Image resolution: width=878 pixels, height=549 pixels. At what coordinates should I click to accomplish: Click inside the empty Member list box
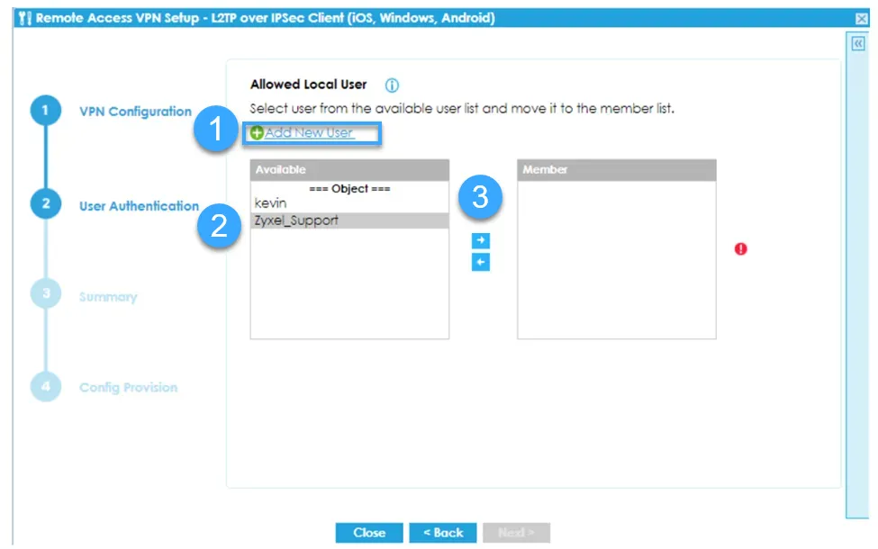tap(616, 259)
